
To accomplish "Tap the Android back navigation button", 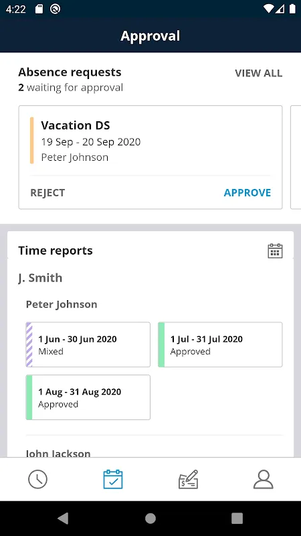I will [x=63, y=518].
